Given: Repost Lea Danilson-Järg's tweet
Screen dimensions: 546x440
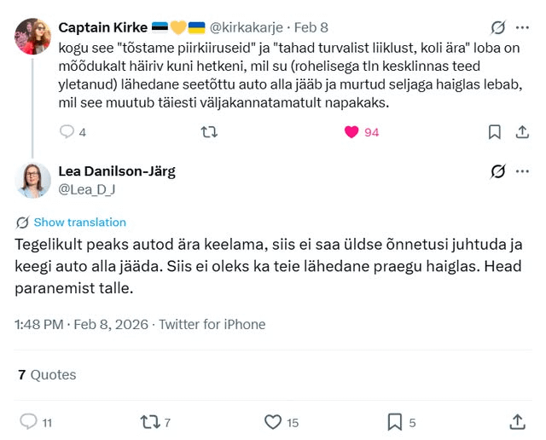Looking at the screenshot, I should pos(148,422).
